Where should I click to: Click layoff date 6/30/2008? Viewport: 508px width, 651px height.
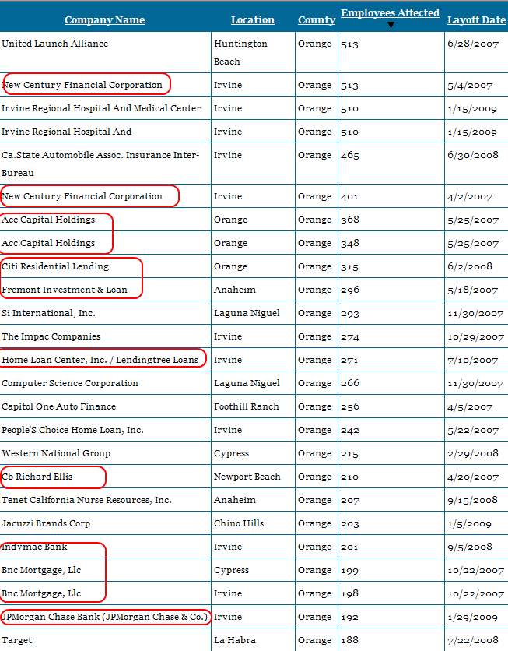[473, 155]
